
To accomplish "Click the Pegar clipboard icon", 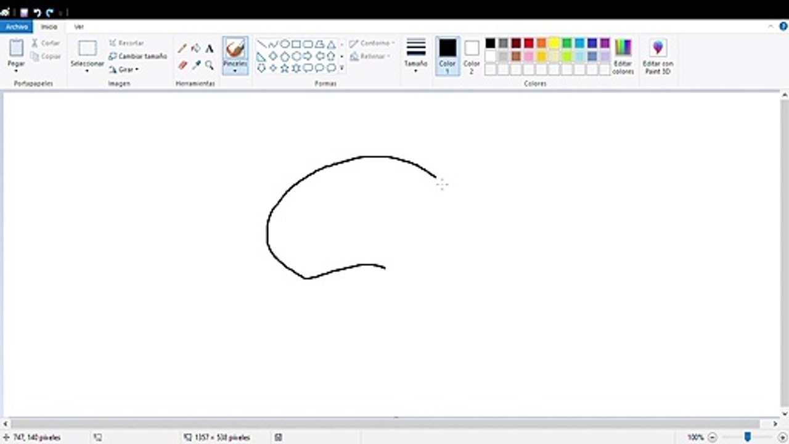I will [x=17, y=47].
